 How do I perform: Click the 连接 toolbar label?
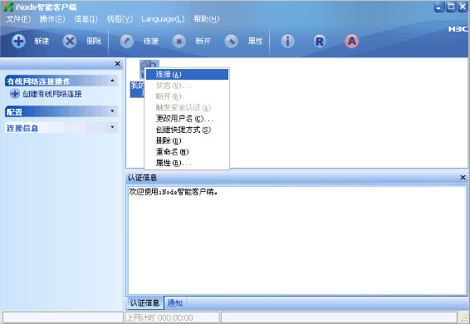click(x=151, y=41)
